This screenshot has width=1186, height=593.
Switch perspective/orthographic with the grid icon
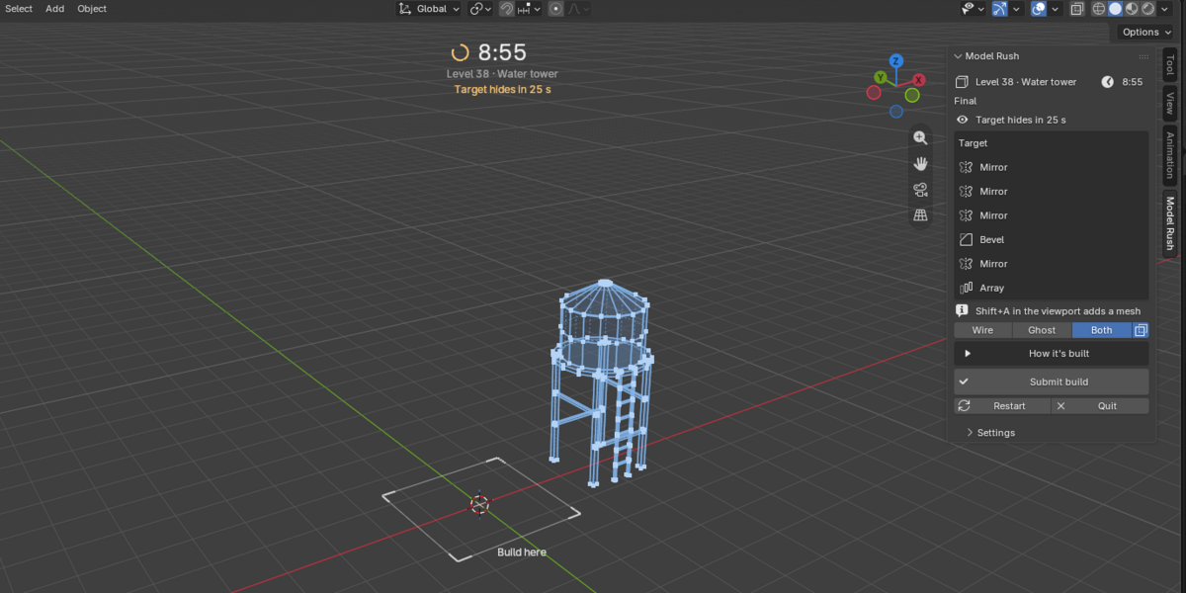(920, 215)
